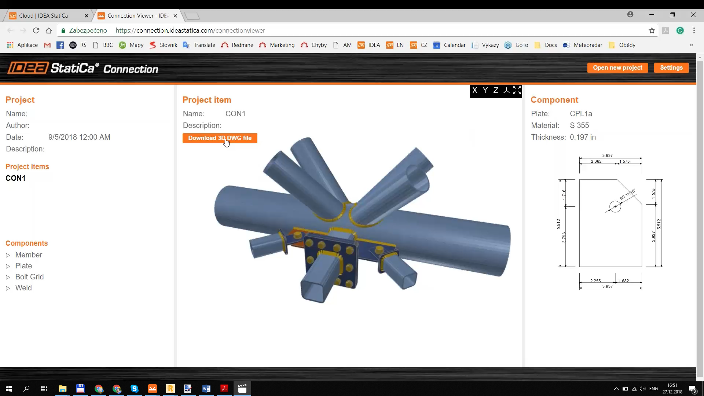This screenshot has height=396, width=704.
Task: Open new project in IDEA StatiCa
Action: (x=618, y=68)
